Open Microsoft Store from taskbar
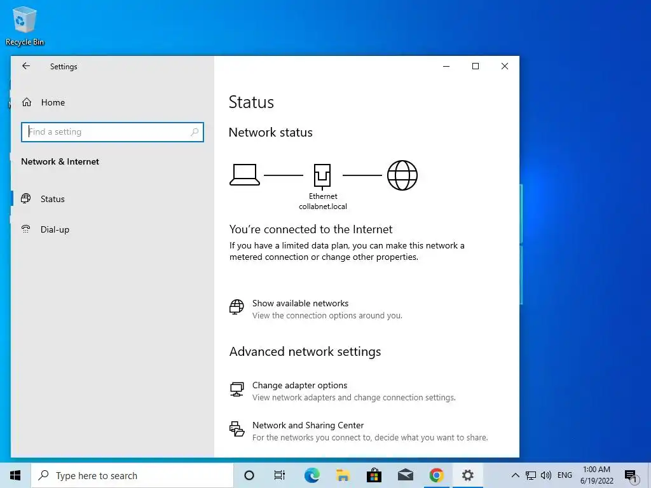The image size is (651, 488). [374, 475]
